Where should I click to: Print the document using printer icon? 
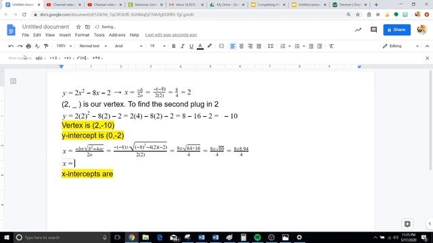(28, 47)
